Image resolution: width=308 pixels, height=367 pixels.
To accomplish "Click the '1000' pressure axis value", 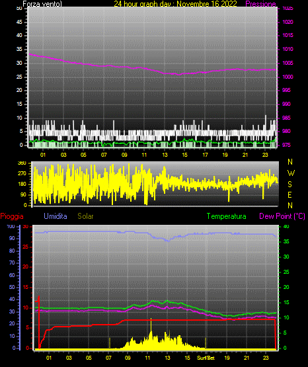I will click(288, 77).
